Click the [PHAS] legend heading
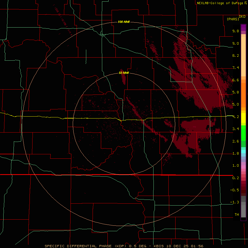Viewport: 248px width, 248px height. click(233, 19)
